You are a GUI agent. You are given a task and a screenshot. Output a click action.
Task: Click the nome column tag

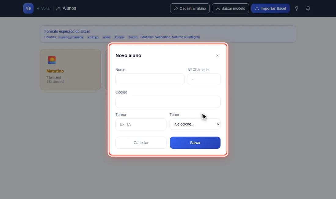pos(107,37)
